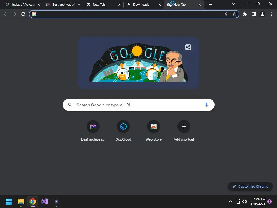Open the notification count badge
Viewport: 277px width, 208px height.
coord(269,201)
